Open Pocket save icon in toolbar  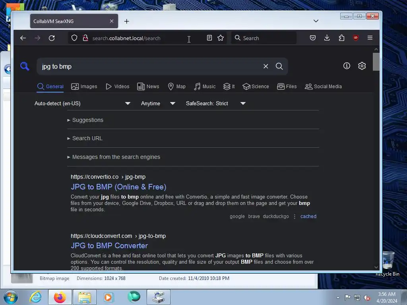coord(313,38)
